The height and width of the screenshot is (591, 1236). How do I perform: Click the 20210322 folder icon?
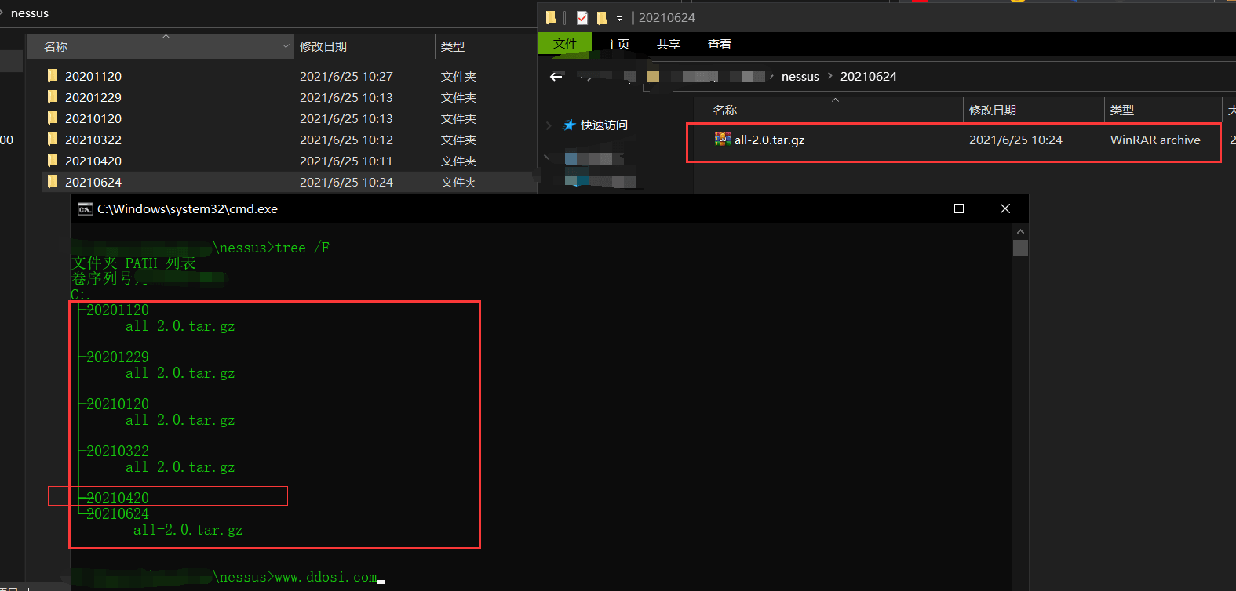tap(53, 140)
